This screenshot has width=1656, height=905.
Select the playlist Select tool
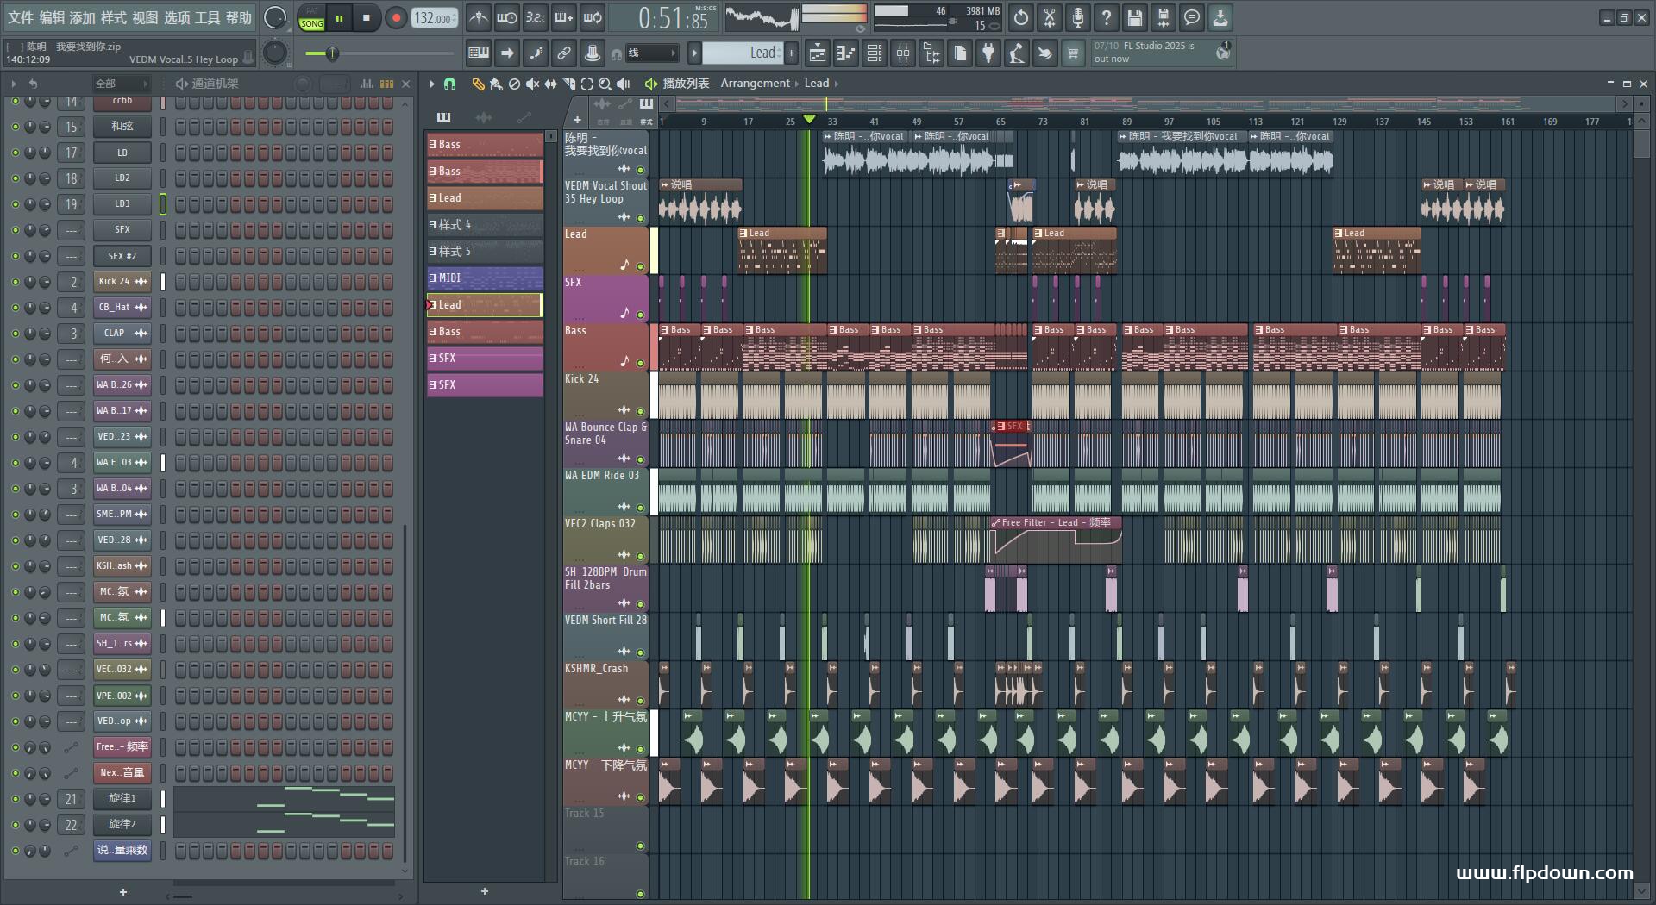click(x=586, y=84)
